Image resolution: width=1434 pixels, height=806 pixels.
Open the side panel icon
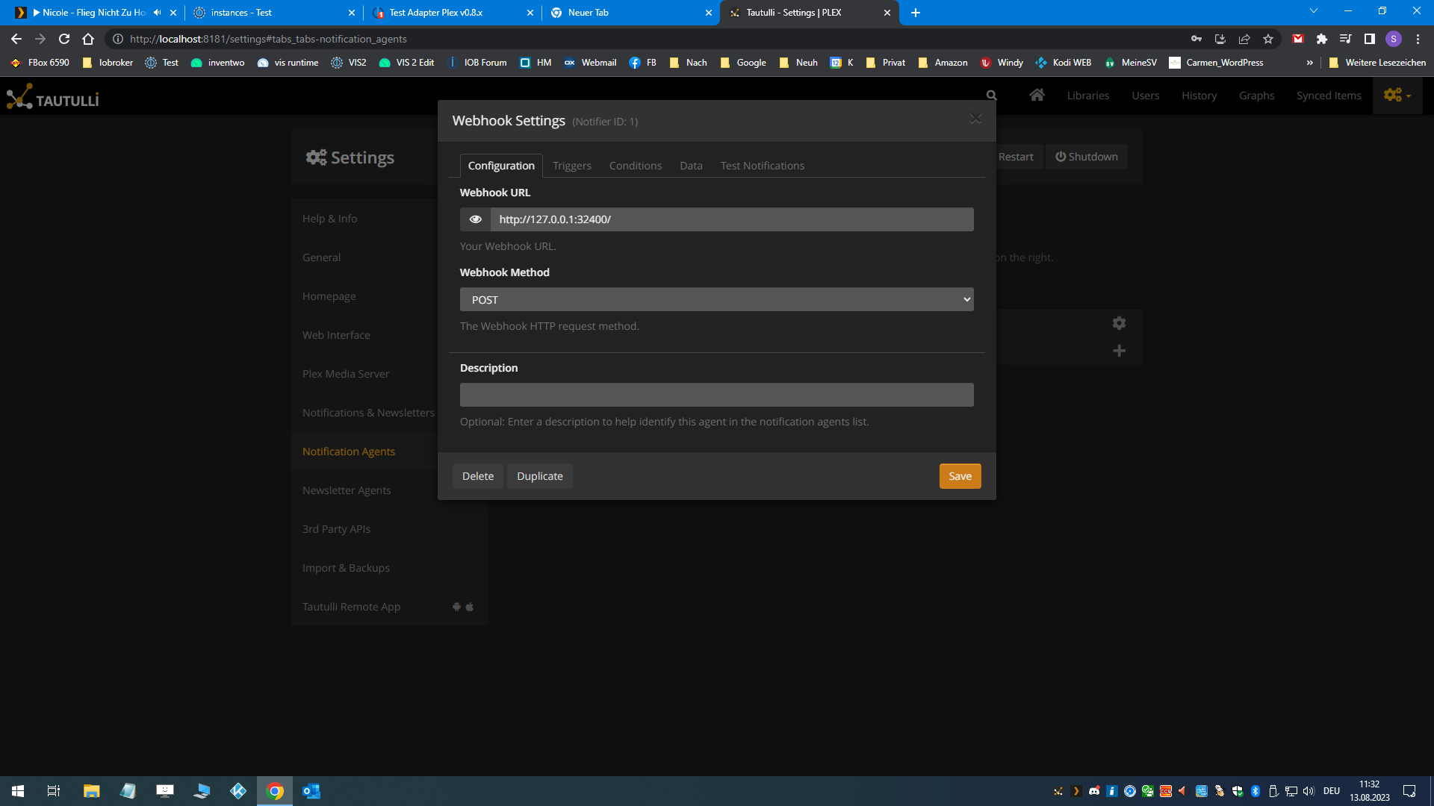click(1370, 39)
